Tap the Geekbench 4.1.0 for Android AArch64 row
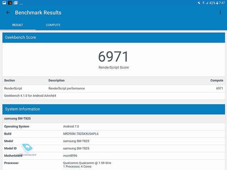This screenshot has width=227, height=170. (x=113, y=96)
